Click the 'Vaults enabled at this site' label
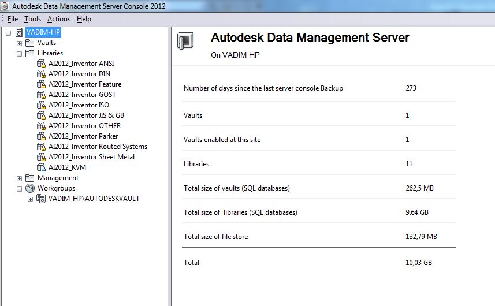 pos(222,140)
